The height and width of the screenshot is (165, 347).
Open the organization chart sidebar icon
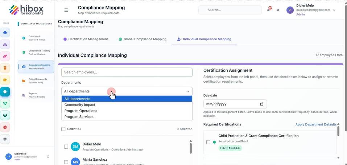coord(5,44)
